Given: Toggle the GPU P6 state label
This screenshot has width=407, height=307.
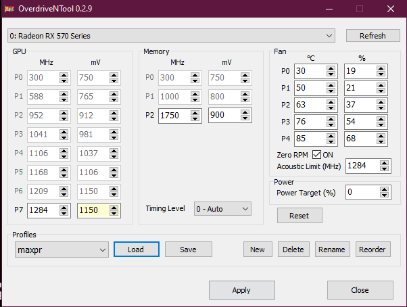Looking at the screenshot, I should 18,191.
